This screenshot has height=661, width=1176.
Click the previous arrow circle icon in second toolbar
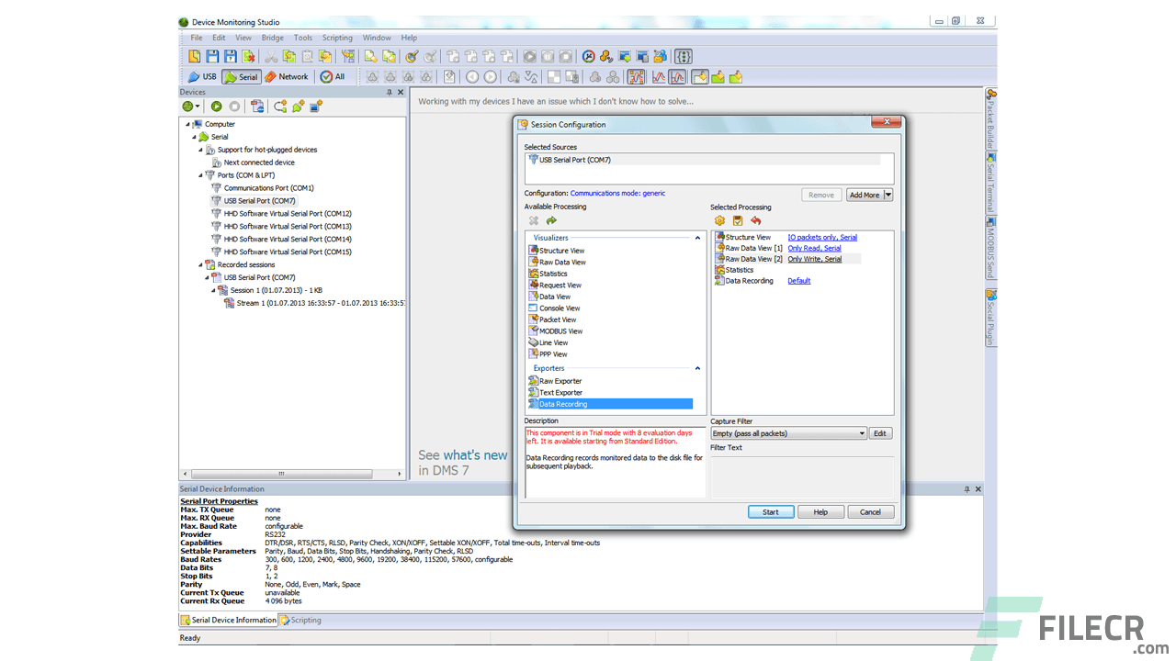click(x=472, y=77)
